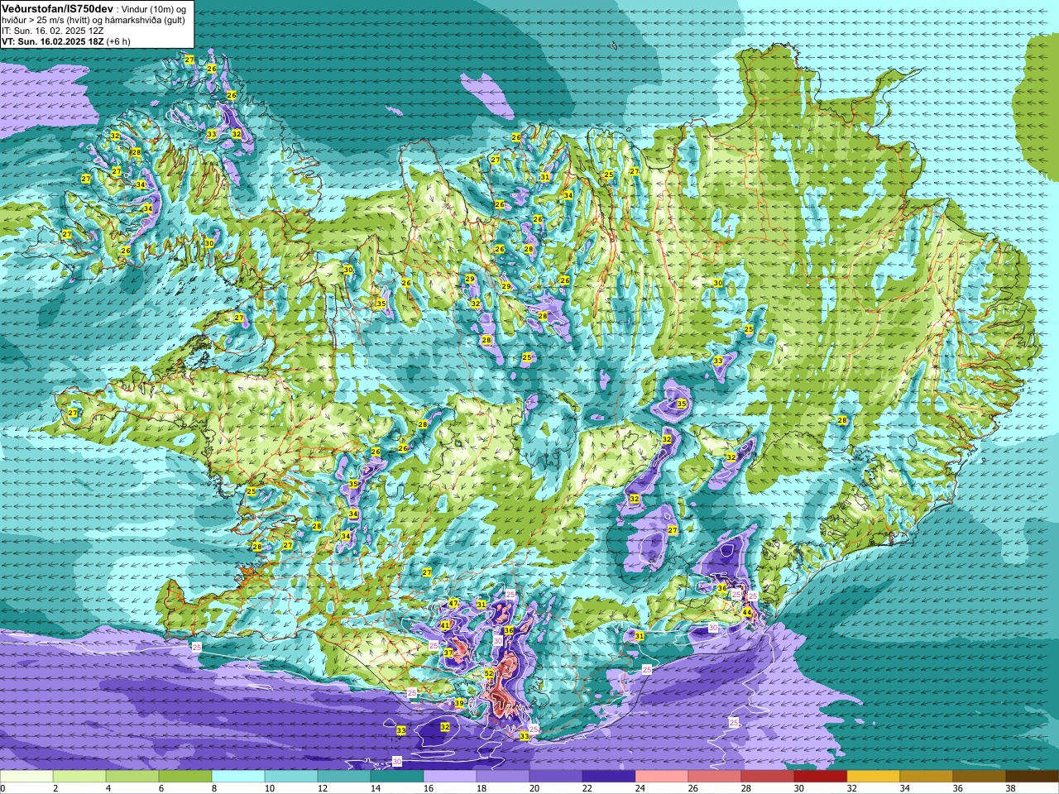Screen dimensions: 1059x794
Task: Click the legend tick label 38
Action: (x=1010, y=788)
